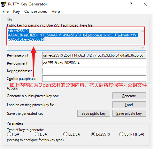Select the Ed25519 radio button

(93, 134)
